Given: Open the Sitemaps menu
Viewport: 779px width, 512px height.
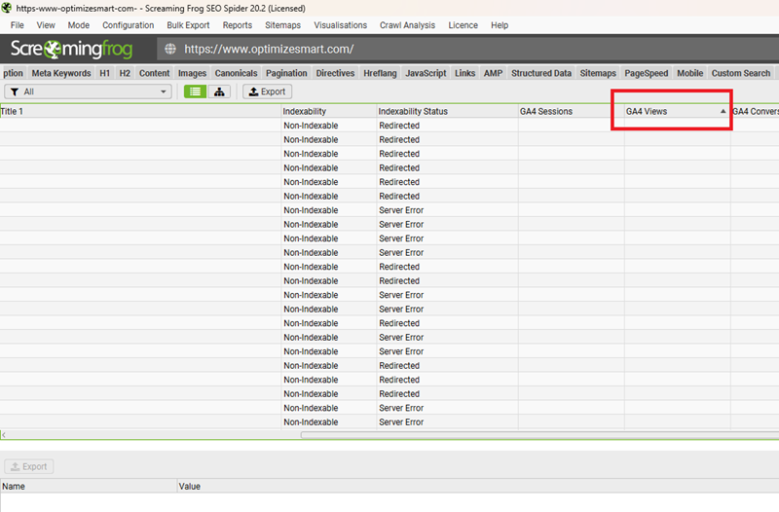Looking at the screenshot, I should (282, 25).
